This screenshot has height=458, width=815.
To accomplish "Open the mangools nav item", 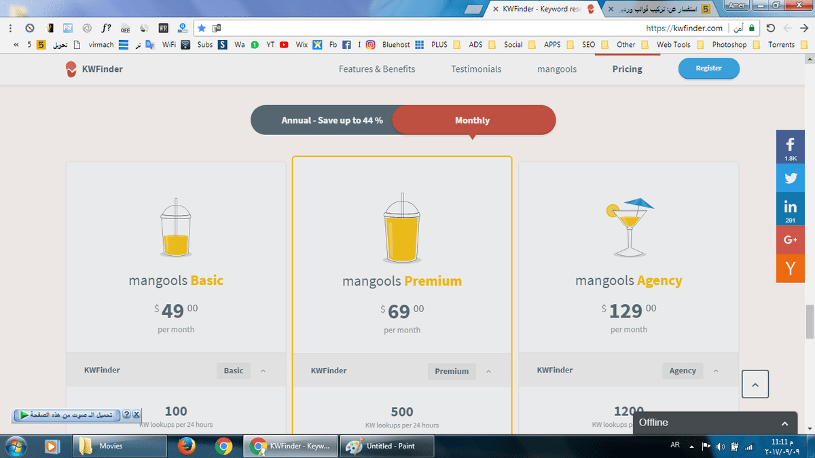I will 557,69.
